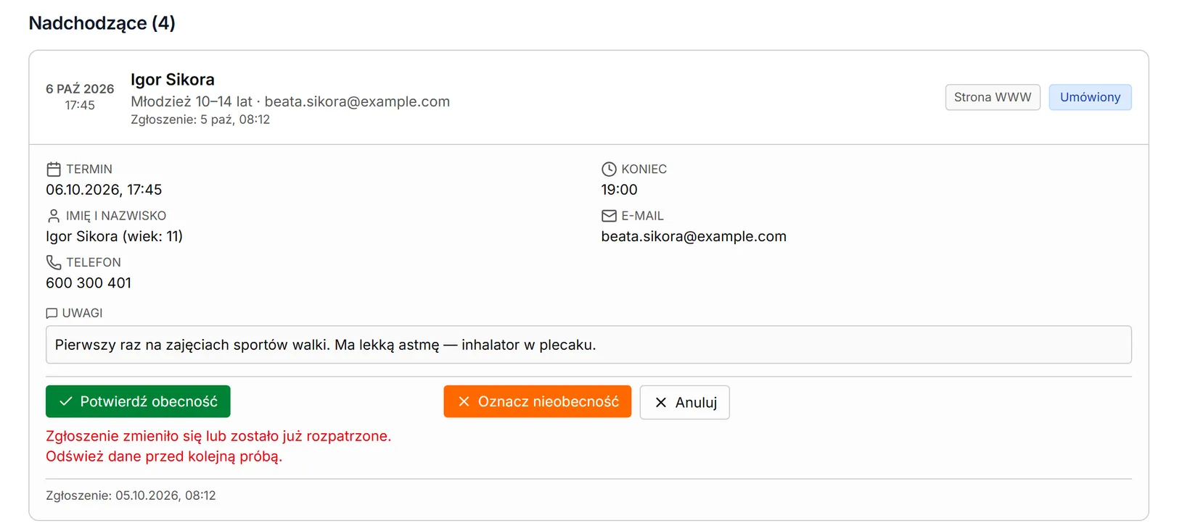Click the Umówiony status badge
This screenshot has height=523, width=1190.
tap(1090, 97)
